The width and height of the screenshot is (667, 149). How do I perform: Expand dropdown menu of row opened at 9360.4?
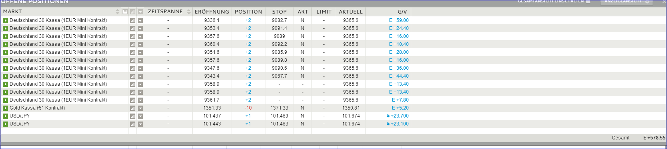pos(140,44)
